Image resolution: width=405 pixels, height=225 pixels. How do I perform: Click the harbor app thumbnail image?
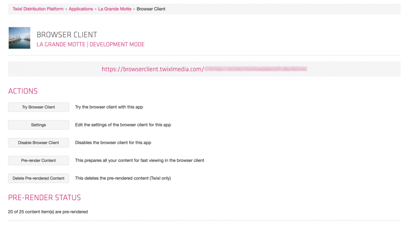[19, 38]
